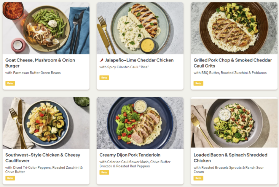Open the Grilled Pork Chop dish photo

[x=234, y=28]
